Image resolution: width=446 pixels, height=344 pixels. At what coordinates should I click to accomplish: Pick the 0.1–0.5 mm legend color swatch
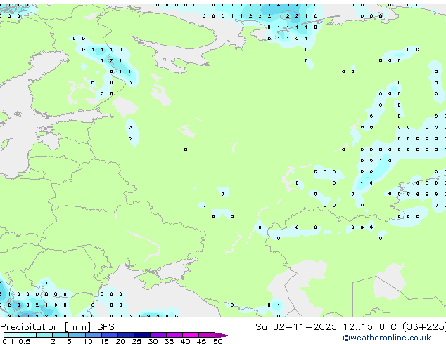[12, 335]
